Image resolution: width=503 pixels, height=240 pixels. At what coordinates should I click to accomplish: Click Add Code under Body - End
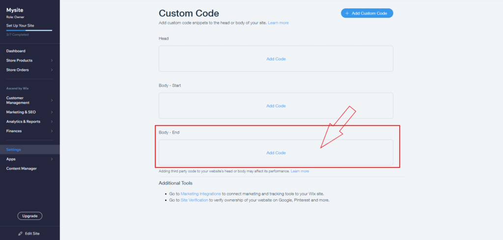pos(276,153)
